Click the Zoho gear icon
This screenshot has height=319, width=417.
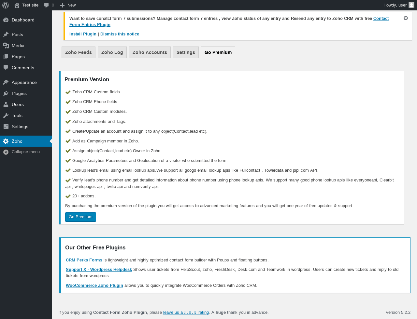(6, 141)
